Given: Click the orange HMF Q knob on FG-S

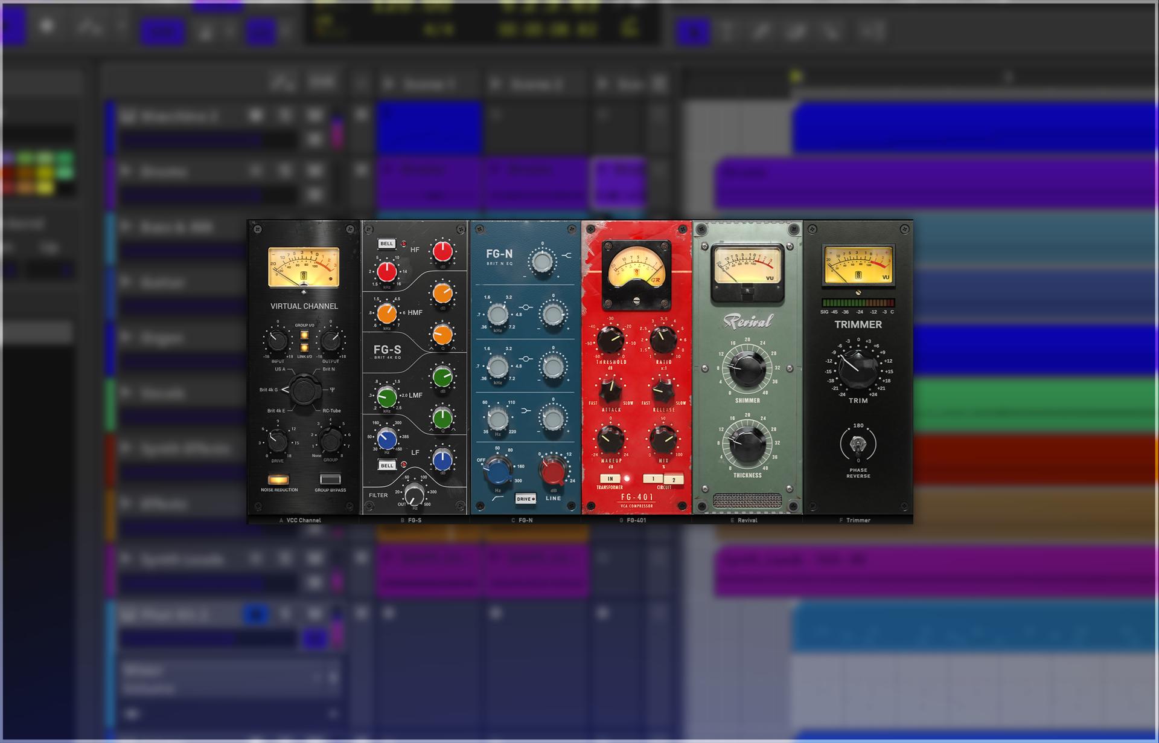Looking at the screenshot, I should coord(442,334).
